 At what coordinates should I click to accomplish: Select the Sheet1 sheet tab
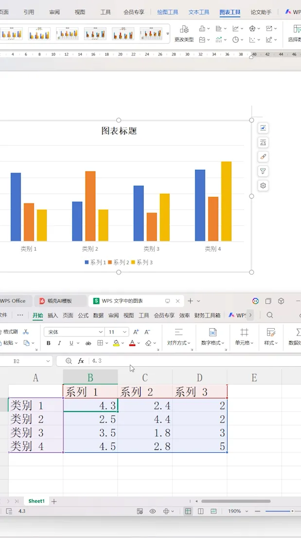click(x=36, y=501)
